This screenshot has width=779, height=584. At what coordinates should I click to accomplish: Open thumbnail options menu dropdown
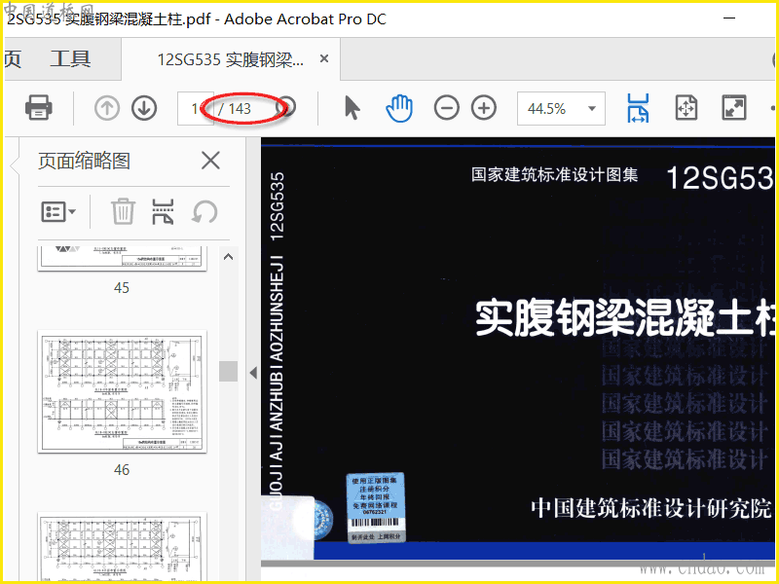(58, 212)
